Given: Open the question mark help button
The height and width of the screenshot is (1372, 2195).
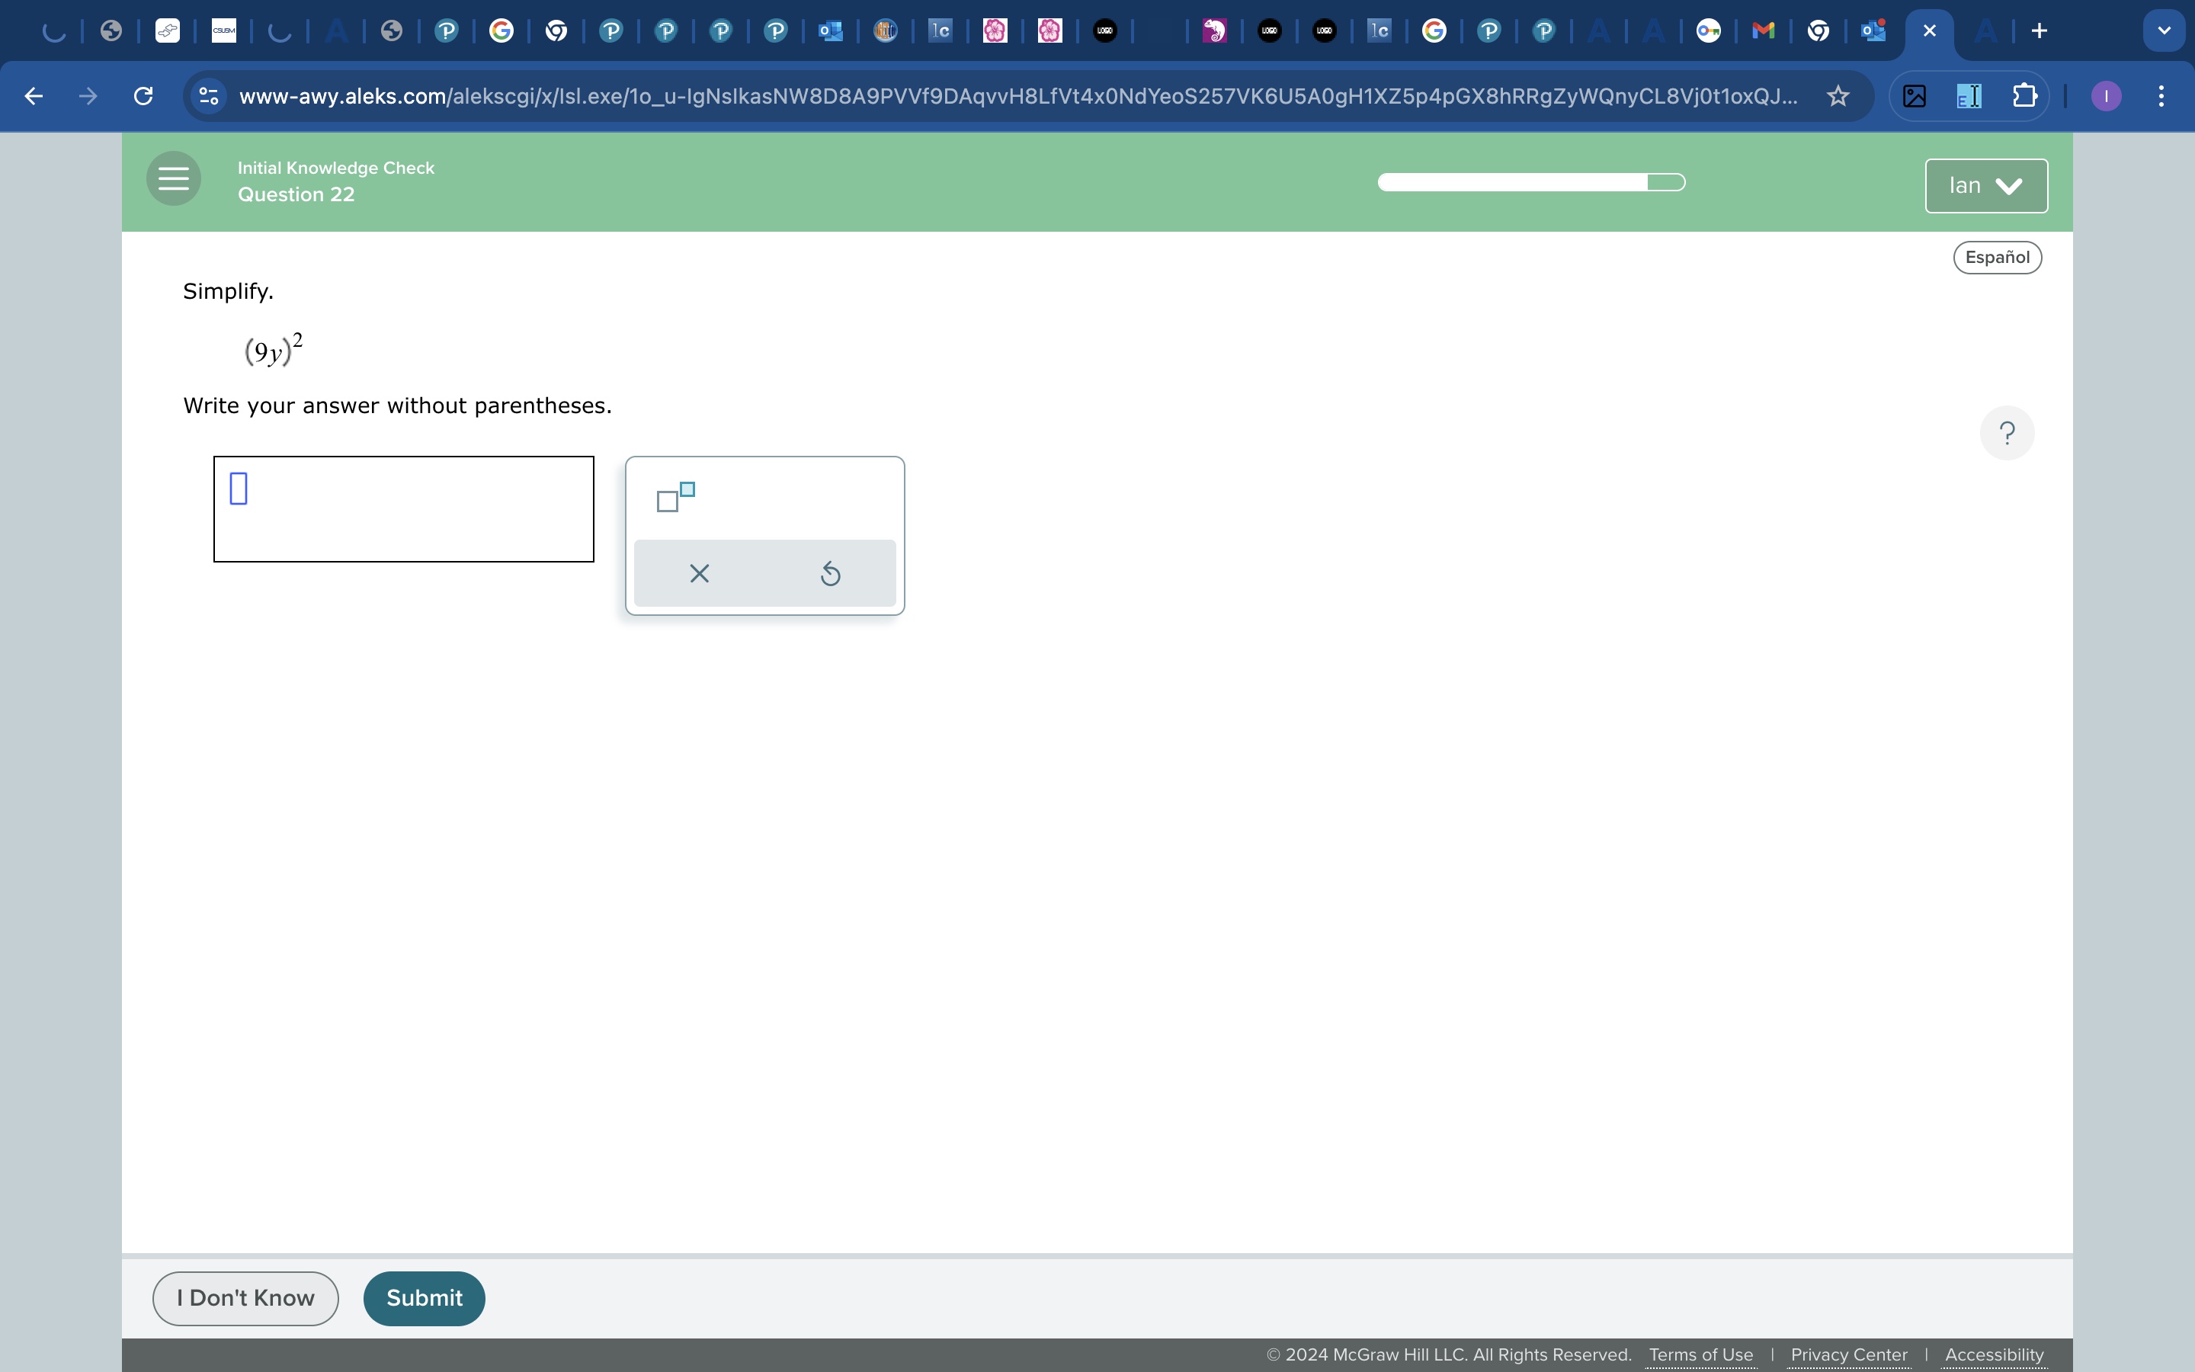Looking at the screenshot, I should [x=2006, y=433].
